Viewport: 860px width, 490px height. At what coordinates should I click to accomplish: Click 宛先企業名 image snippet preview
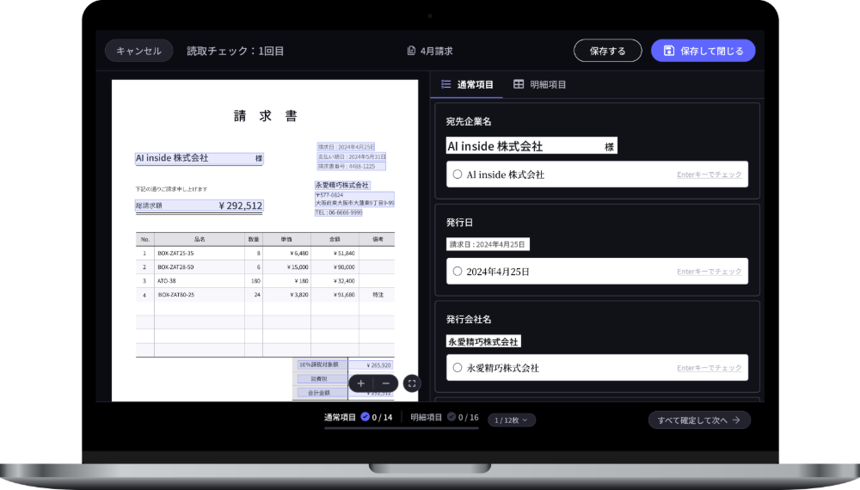click(x=531, y=146)
